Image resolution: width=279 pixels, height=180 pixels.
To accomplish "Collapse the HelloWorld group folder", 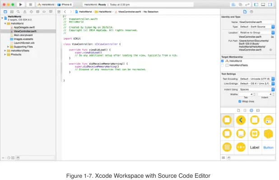I will pyautogui.click(x=5, y=23).
